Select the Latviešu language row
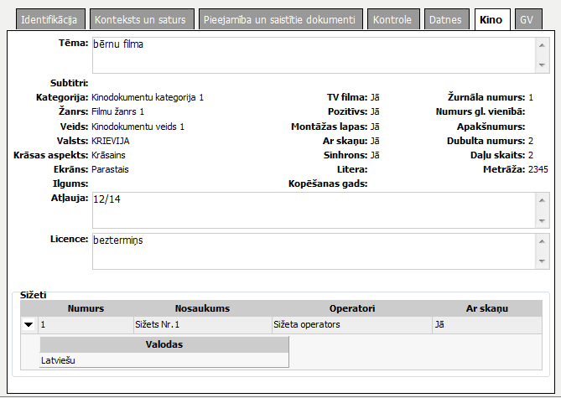561x398 pixels. click(164, 359)
